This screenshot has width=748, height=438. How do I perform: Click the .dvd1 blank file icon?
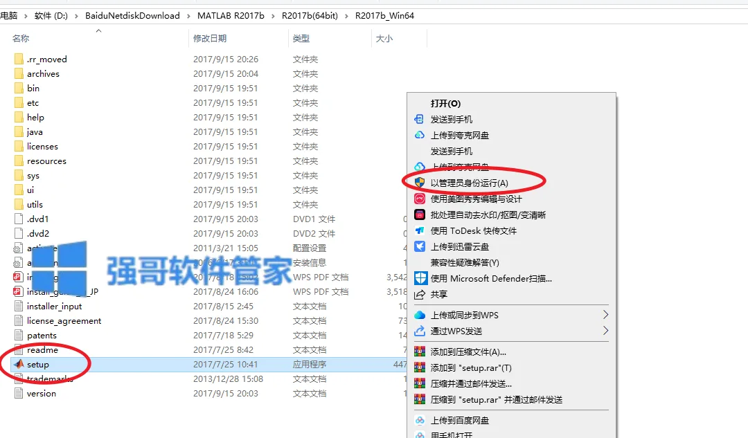pos(19,219)
